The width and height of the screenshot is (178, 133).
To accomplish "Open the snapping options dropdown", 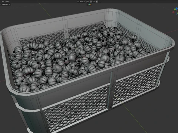I will (x=93, y=1).
